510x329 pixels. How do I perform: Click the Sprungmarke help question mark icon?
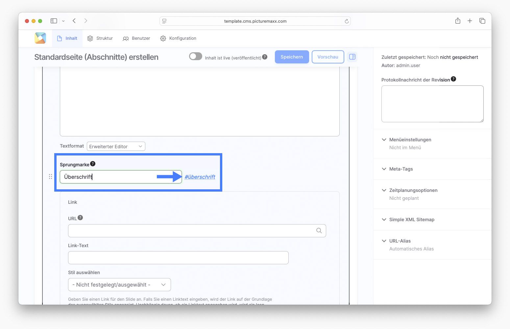(x=93, y=164)
